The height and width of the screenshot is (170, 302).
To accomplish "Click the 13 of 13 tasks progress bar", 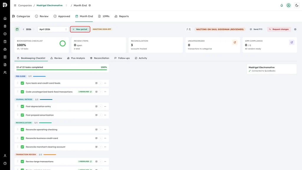I will (x=62, y=70).
